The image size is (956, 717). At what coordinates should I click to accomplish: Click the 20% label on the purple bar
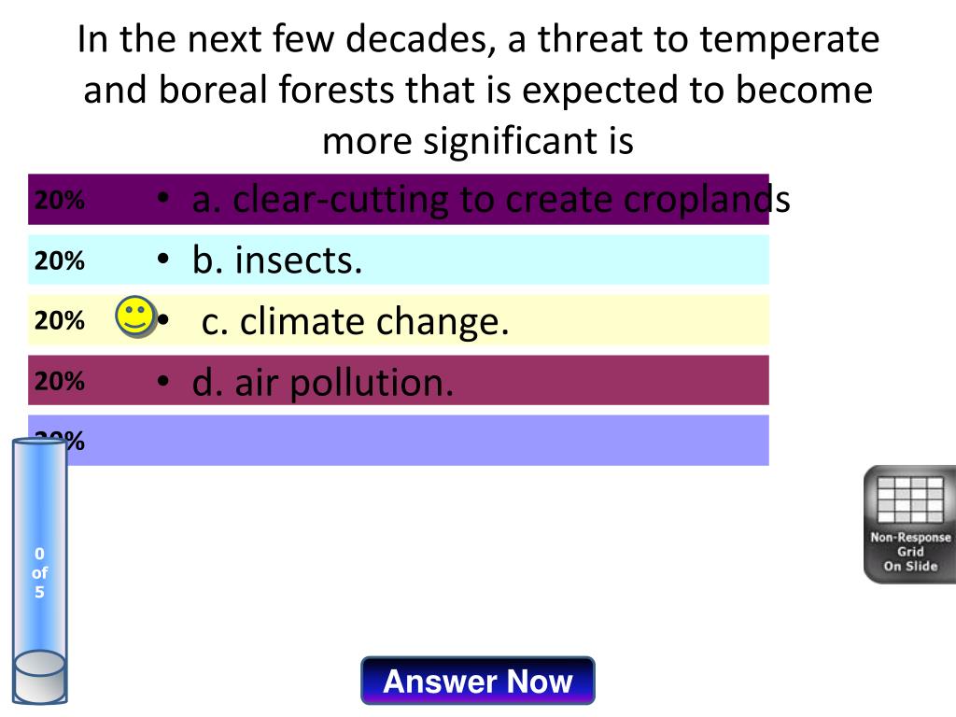(x=59, y=200)
